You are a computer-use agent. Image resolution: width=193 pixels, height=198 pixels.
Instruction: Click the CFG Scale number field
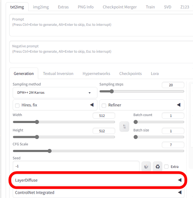coord(173,145)
